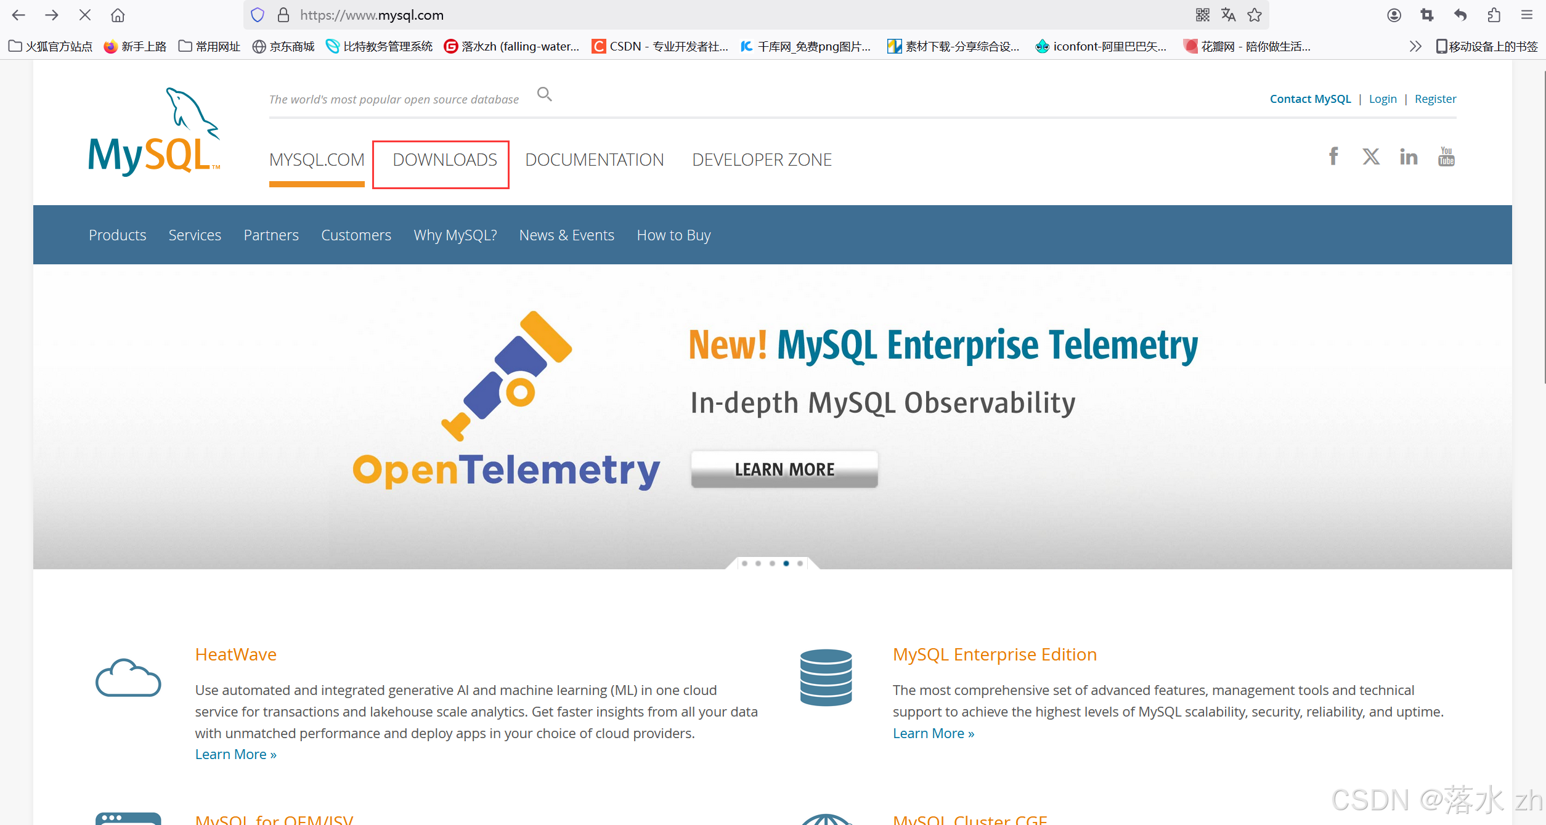Viewport: 1546px width, 825px height.
Task: Open the tracking protection shield icon
Action: [x=258, y=15]
